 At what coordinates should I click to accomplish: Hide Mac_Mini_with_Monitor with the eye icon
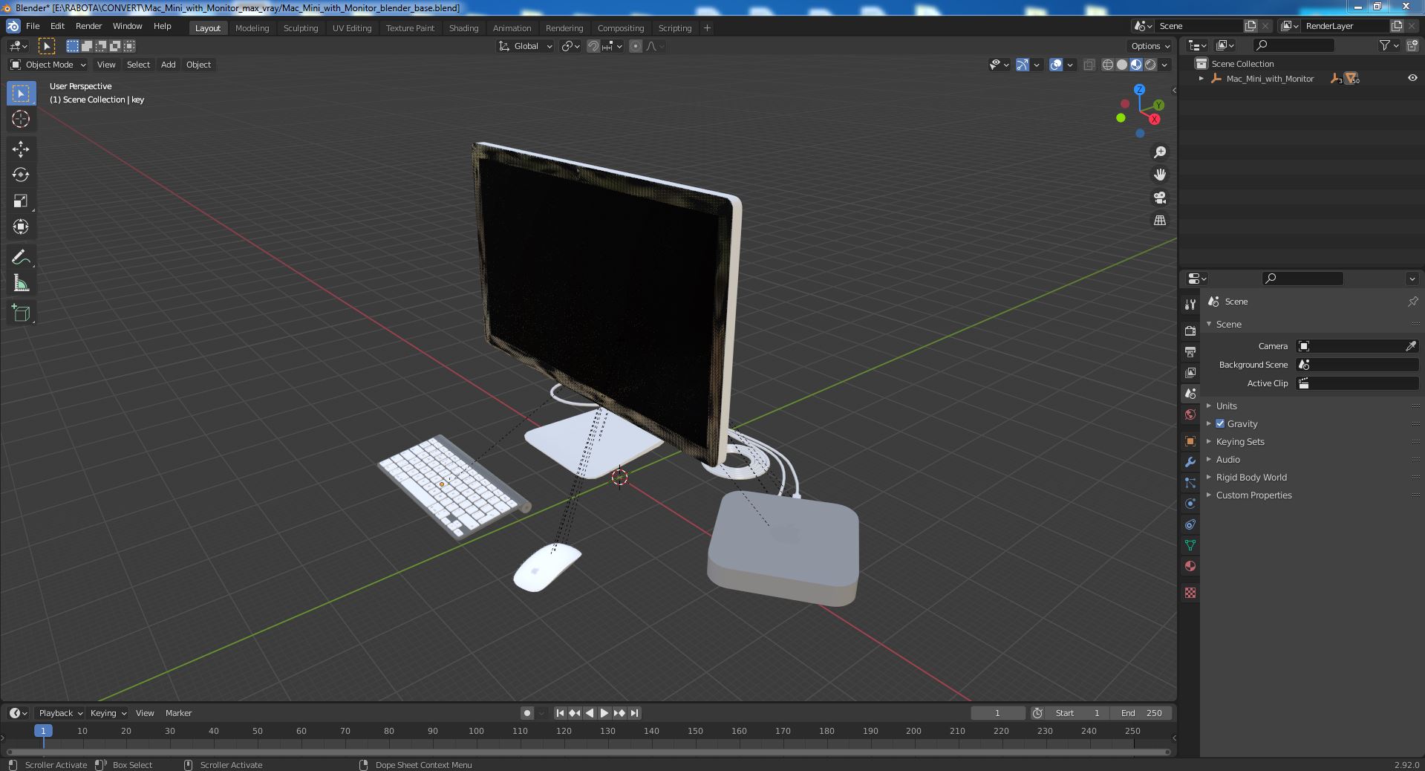tap(1412, 78)
